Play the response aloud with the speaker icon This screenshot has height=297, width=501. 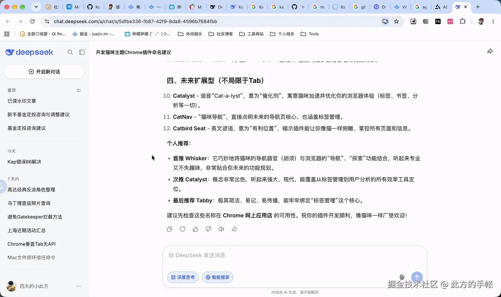pyautogui.click(x=221, y=229)
